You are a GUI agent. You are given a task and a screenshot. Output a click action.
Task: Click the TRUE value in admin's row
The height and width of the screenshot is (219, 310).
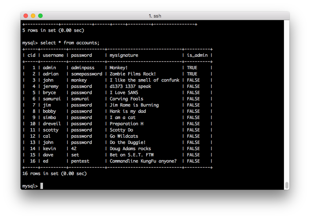192,68
